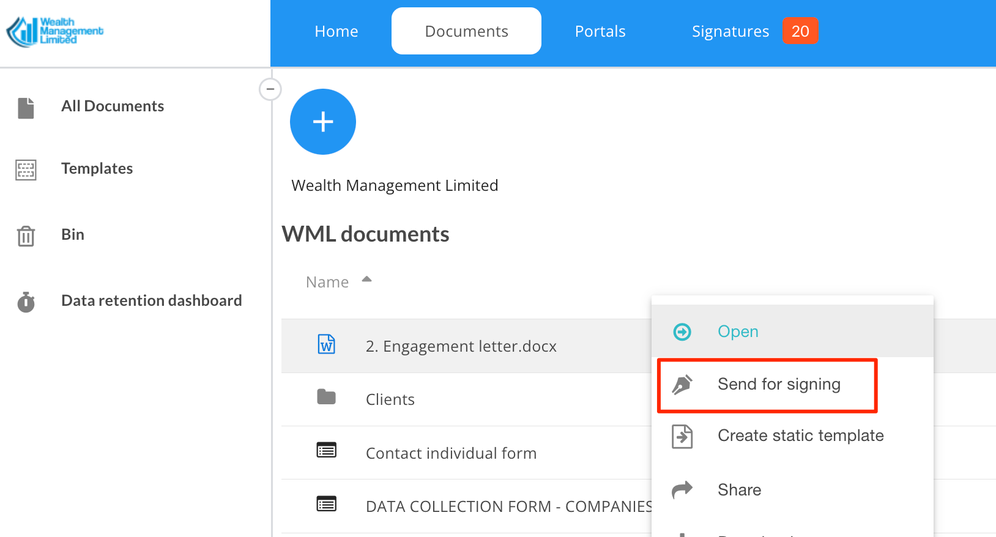Choose Open from the context menu
This screenshot has height=537, width=996.
(737, 331)
